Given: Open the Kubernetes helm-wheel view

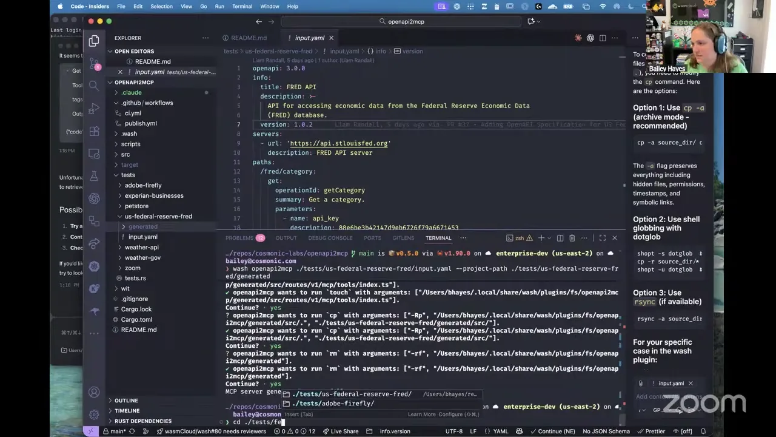Looking at the screenshot, I should (x=94, y=266).
